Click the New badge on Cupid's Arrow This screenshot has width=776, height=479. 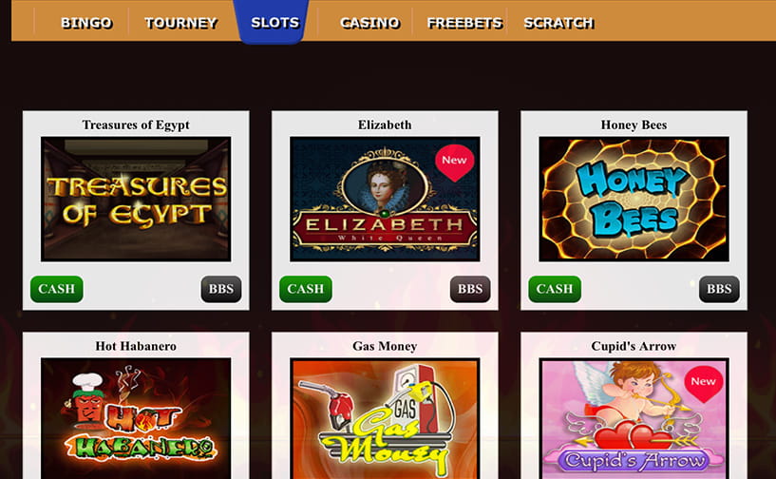703,383
